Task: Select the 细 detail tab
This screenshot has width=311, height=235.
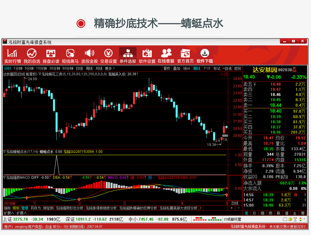Action: [262, 213]
